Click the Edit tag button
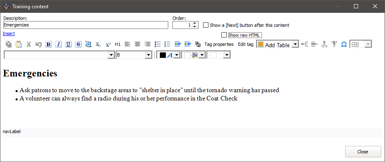 pos(245,44)
